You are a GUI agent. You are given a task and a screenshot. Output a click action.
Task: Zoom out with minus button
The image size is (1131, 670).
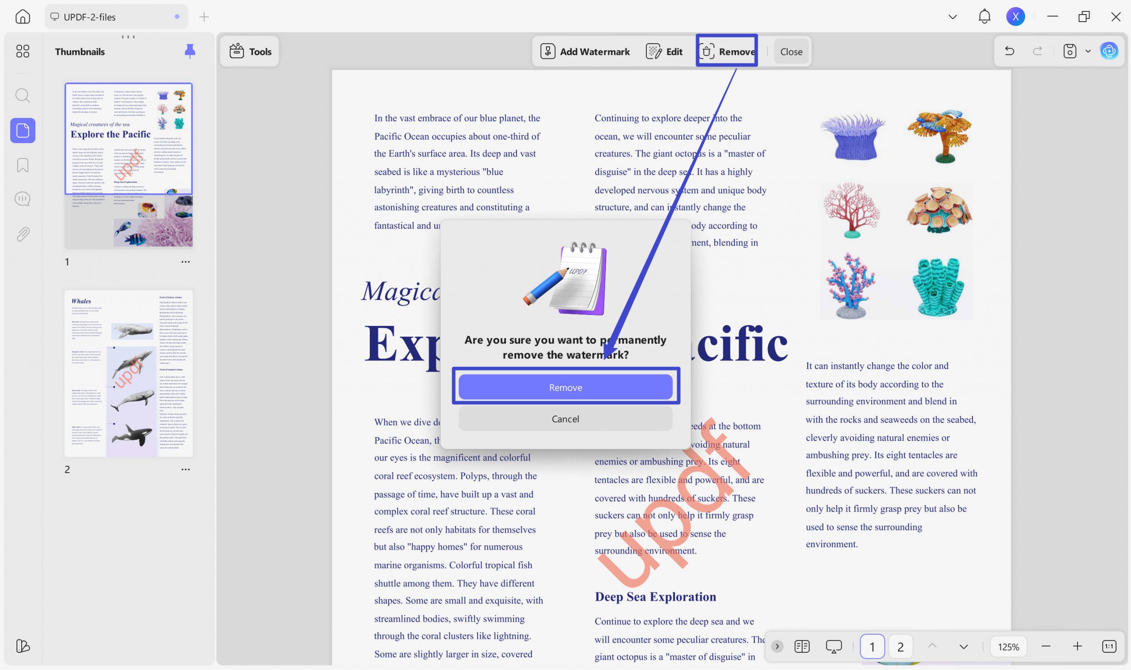point(1046,647)
